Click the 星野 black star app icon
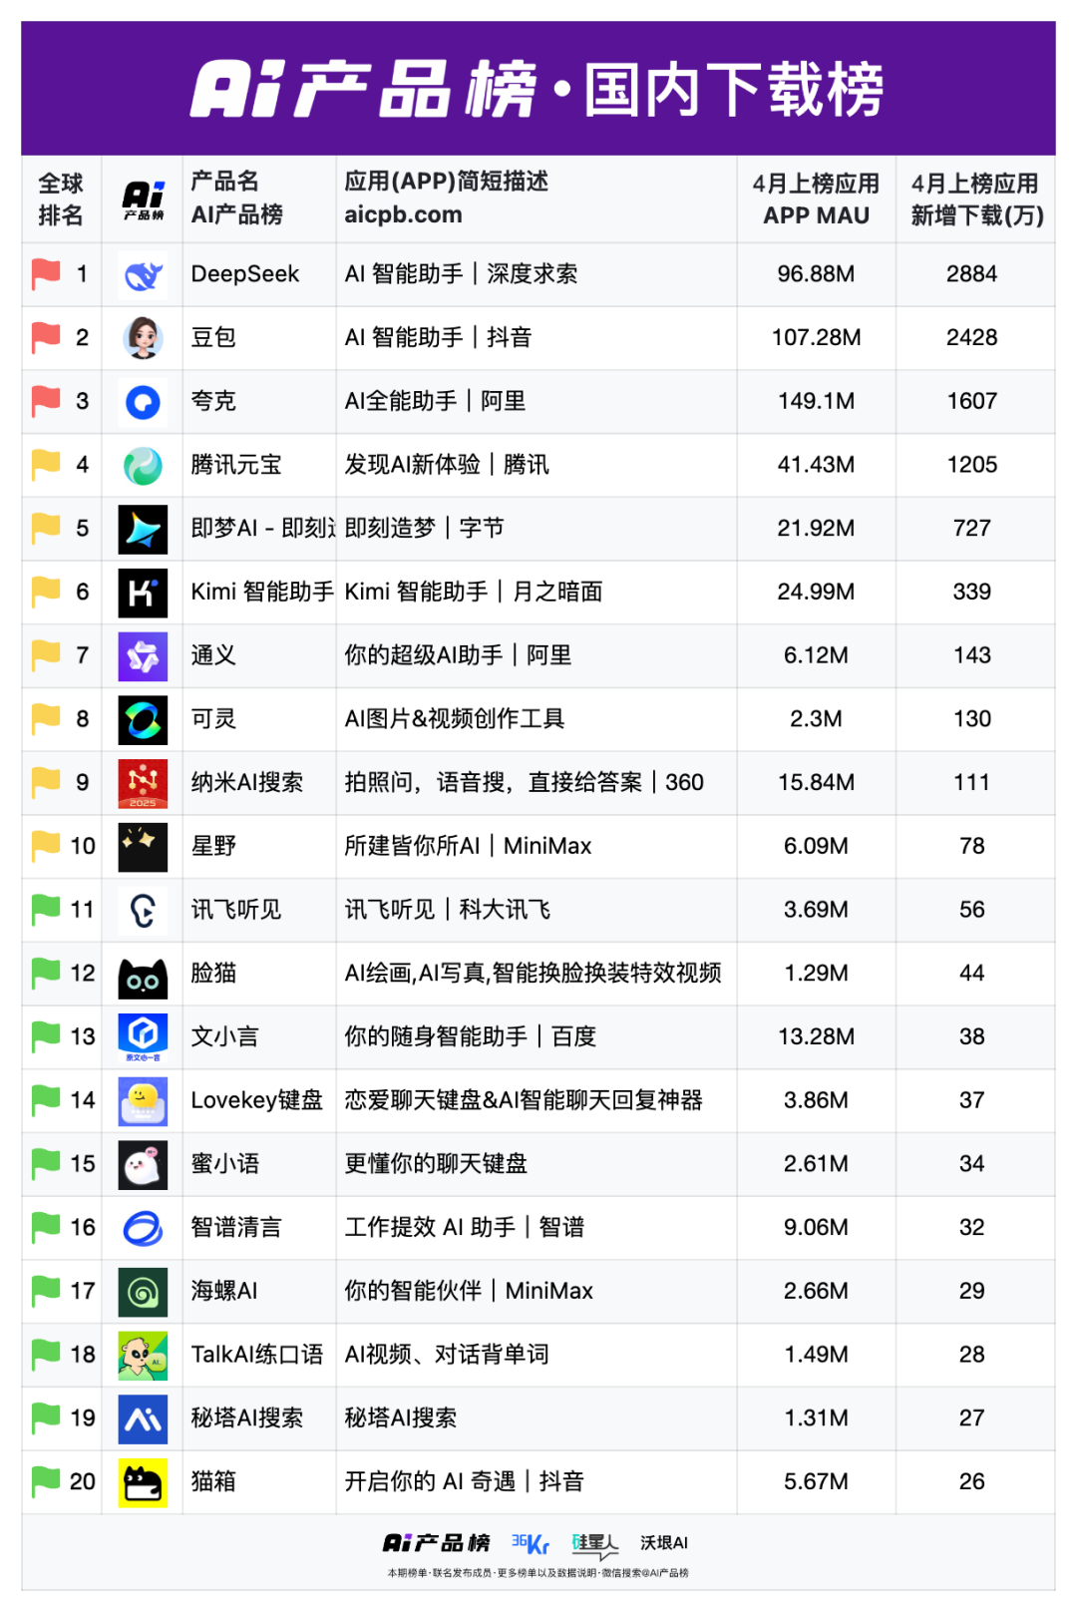This screenshot has width=1077, height=1612. (x=143, y=847)
